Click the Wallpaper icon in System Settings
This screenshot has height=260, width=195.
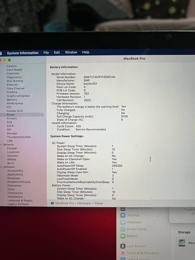tap(123, 222)
